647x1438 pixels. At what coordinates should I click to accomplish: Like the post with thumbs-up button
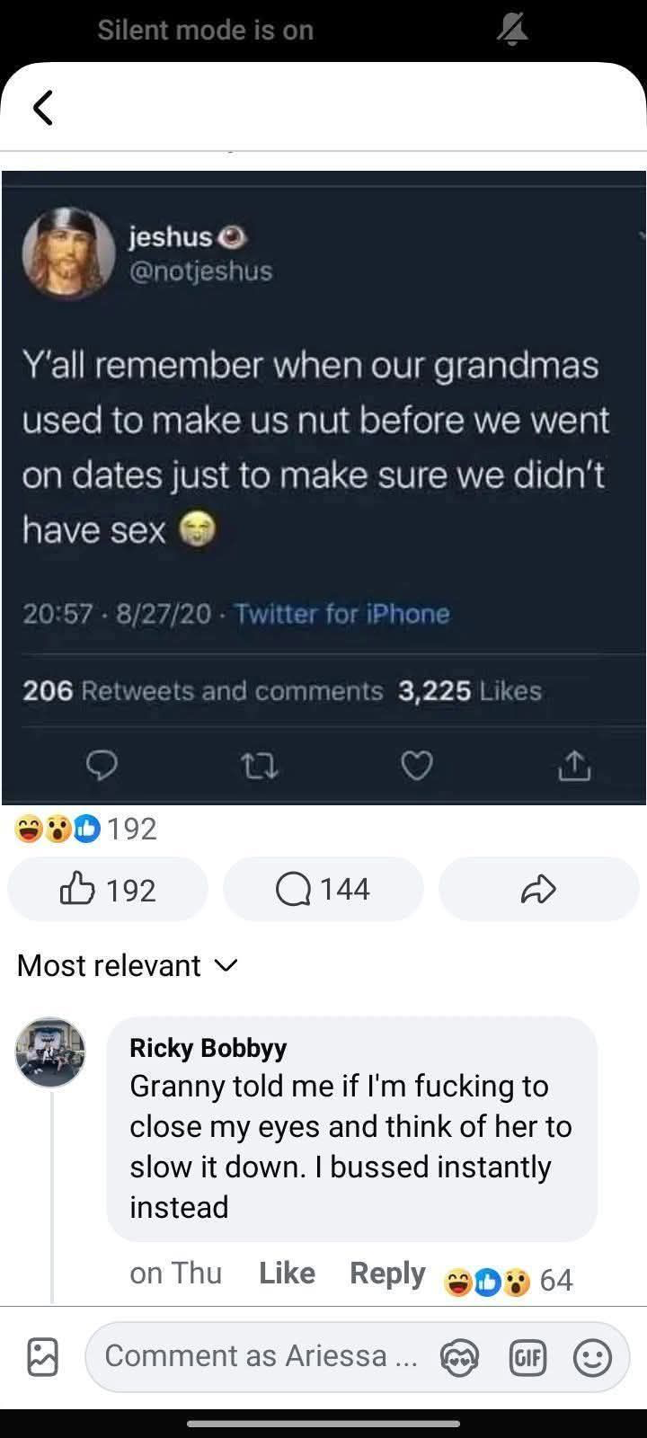tap(108, 889)
